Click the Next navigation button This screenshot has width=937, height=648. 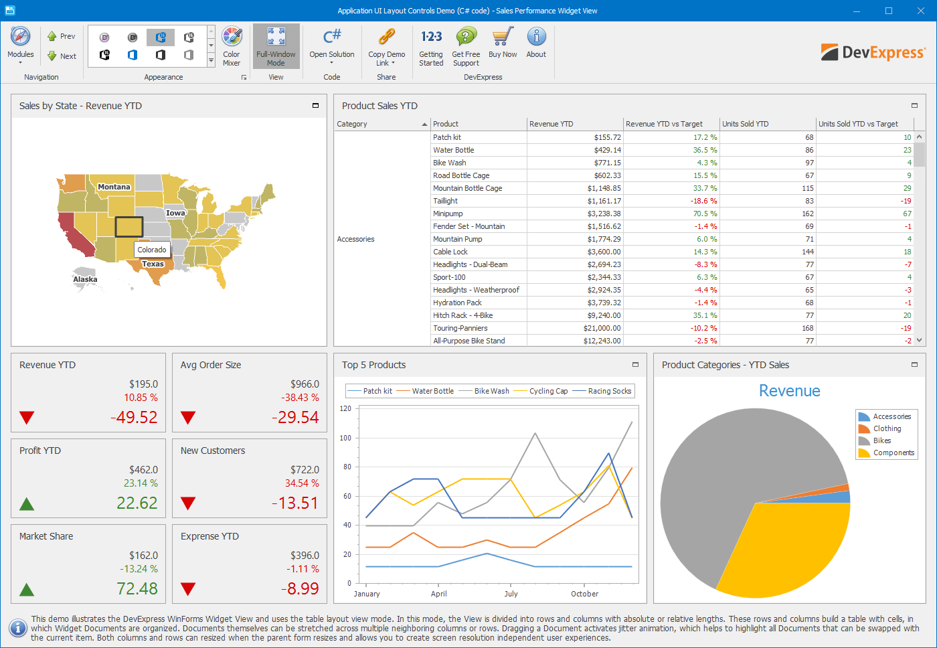pyautogui.click(x=61, y=56)
